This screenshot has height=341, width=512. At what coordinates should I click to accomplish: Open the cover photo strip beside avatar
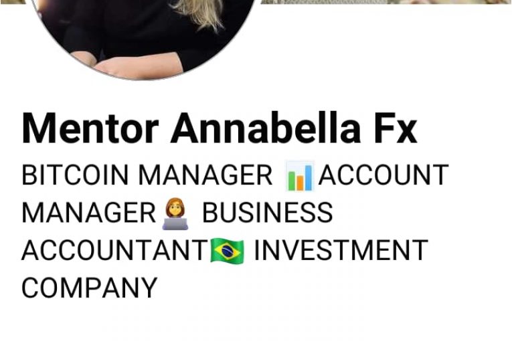click(386, 1)
